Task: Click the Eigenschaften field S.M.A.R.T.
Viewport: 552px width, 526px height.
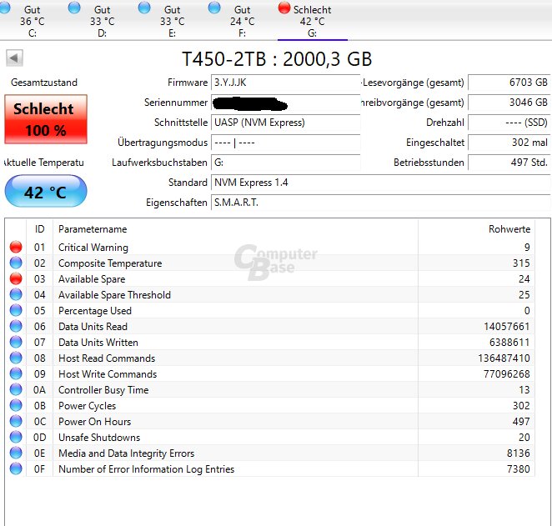Action: coord(381,203)
